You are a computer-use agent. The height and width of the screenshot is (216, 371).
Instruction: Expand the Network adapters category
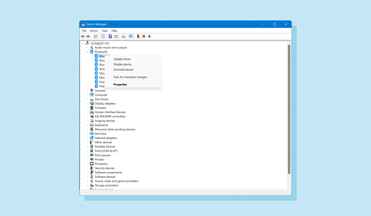coord(87,138)
